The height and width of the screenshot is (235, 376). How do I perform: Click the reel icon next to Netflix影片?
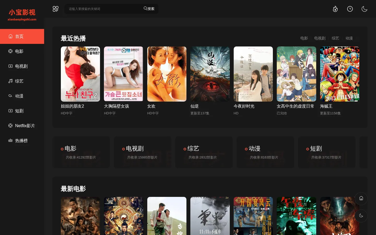click(10, 126)
